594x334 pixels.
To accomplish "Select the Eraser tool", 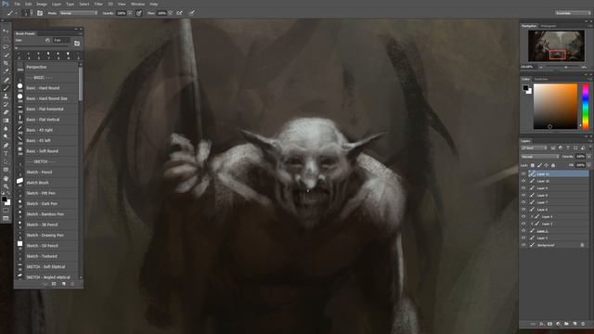I will point(6,112).
